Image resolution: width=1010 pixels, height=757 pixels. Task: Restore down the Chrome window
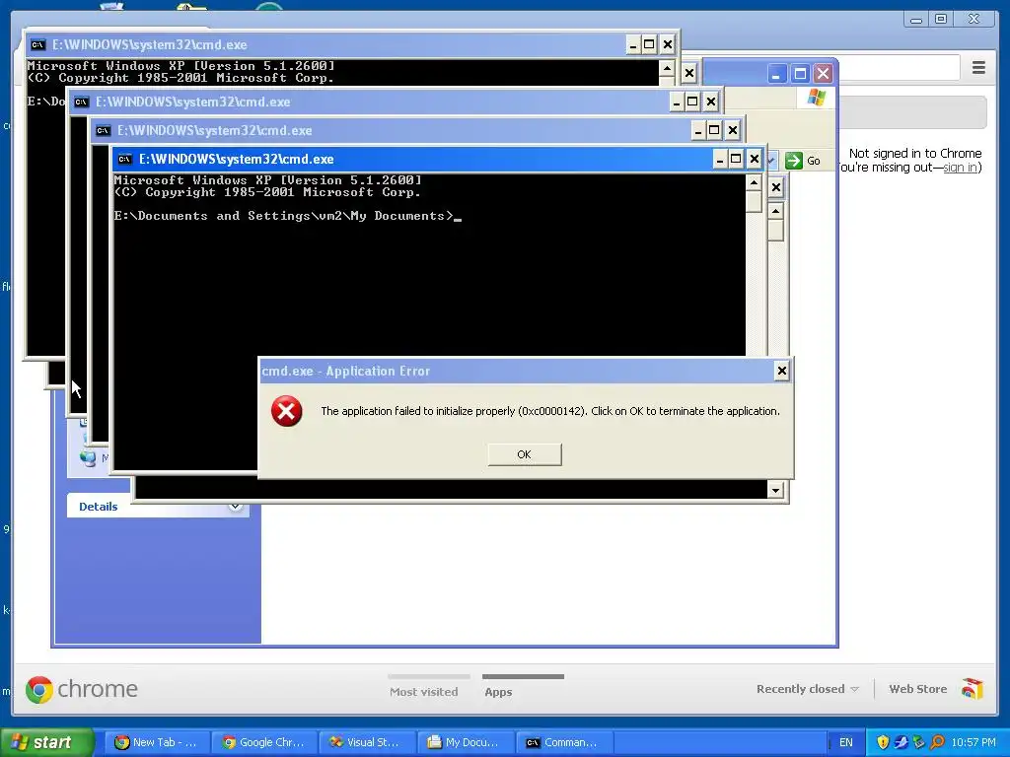[x=940, y=20]
